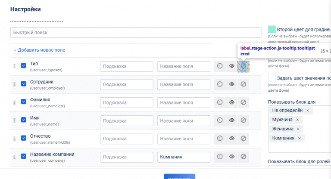Click the (user.user_name) label text

point(44,124)
